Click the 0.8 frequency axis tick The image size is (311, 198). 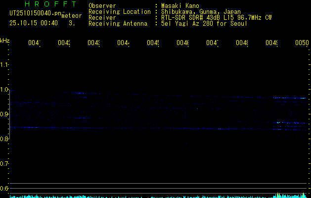tap(4, 139)
